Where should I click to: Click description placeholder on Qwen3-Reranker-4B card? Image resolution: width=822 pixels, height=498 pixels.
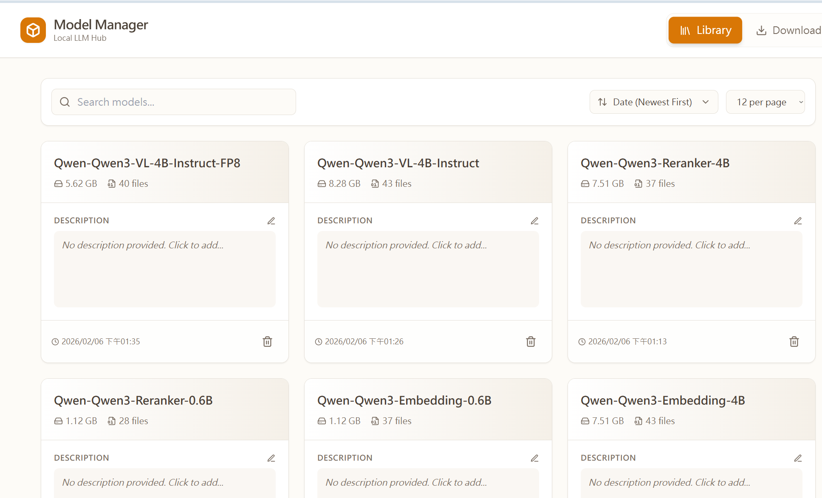click(691, 269)
